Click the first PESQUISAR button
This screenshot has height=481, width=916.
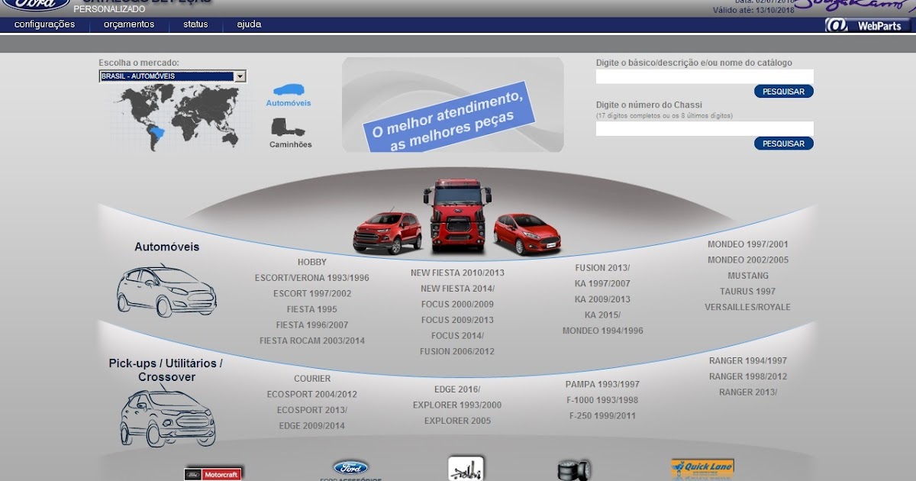tap(782, 91)
